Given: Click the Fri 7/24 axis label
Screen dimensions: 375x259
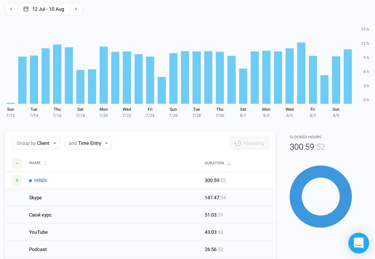Looking at the screenshot, I should coord(150,112).
